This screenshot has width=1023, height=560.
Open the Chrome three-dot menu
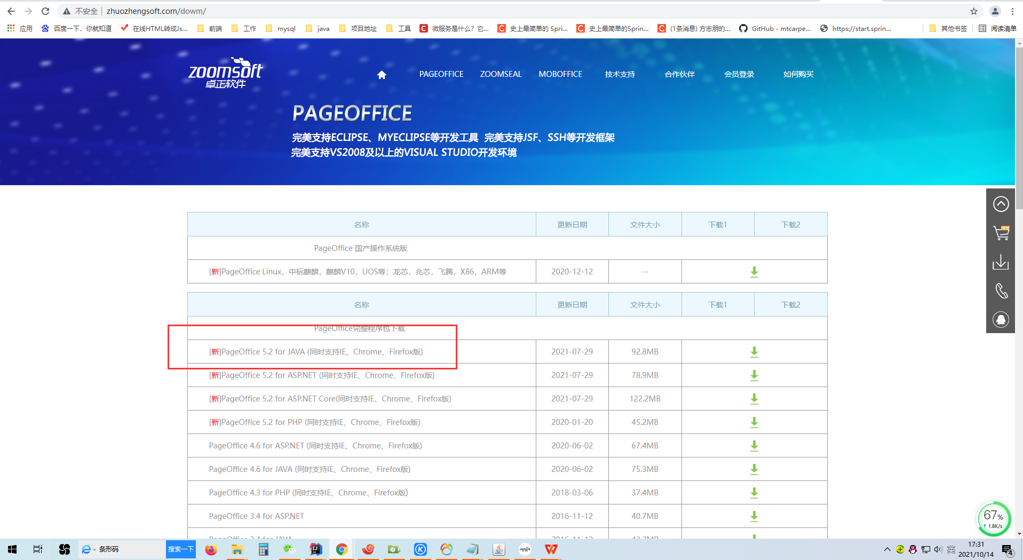(x=1012, y=11)
